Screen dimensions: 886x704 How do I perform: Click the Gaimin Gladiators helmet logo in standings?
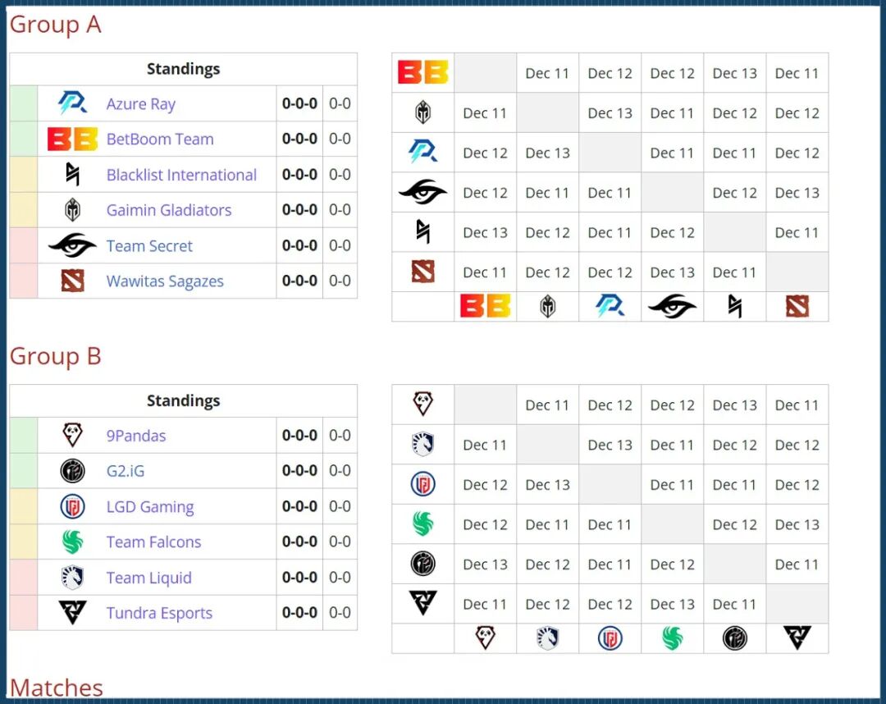[72, 209]
